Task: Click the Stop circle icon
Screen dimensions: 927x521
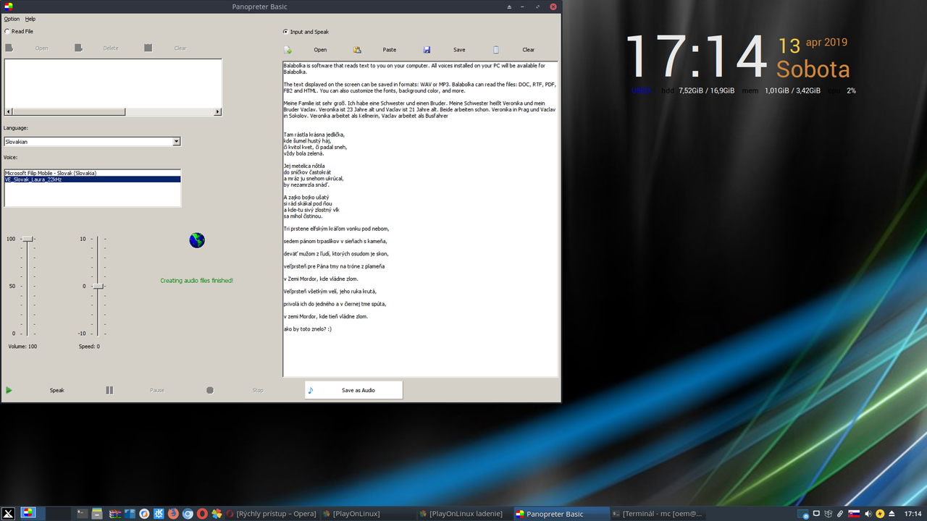Action: (210, 391)
